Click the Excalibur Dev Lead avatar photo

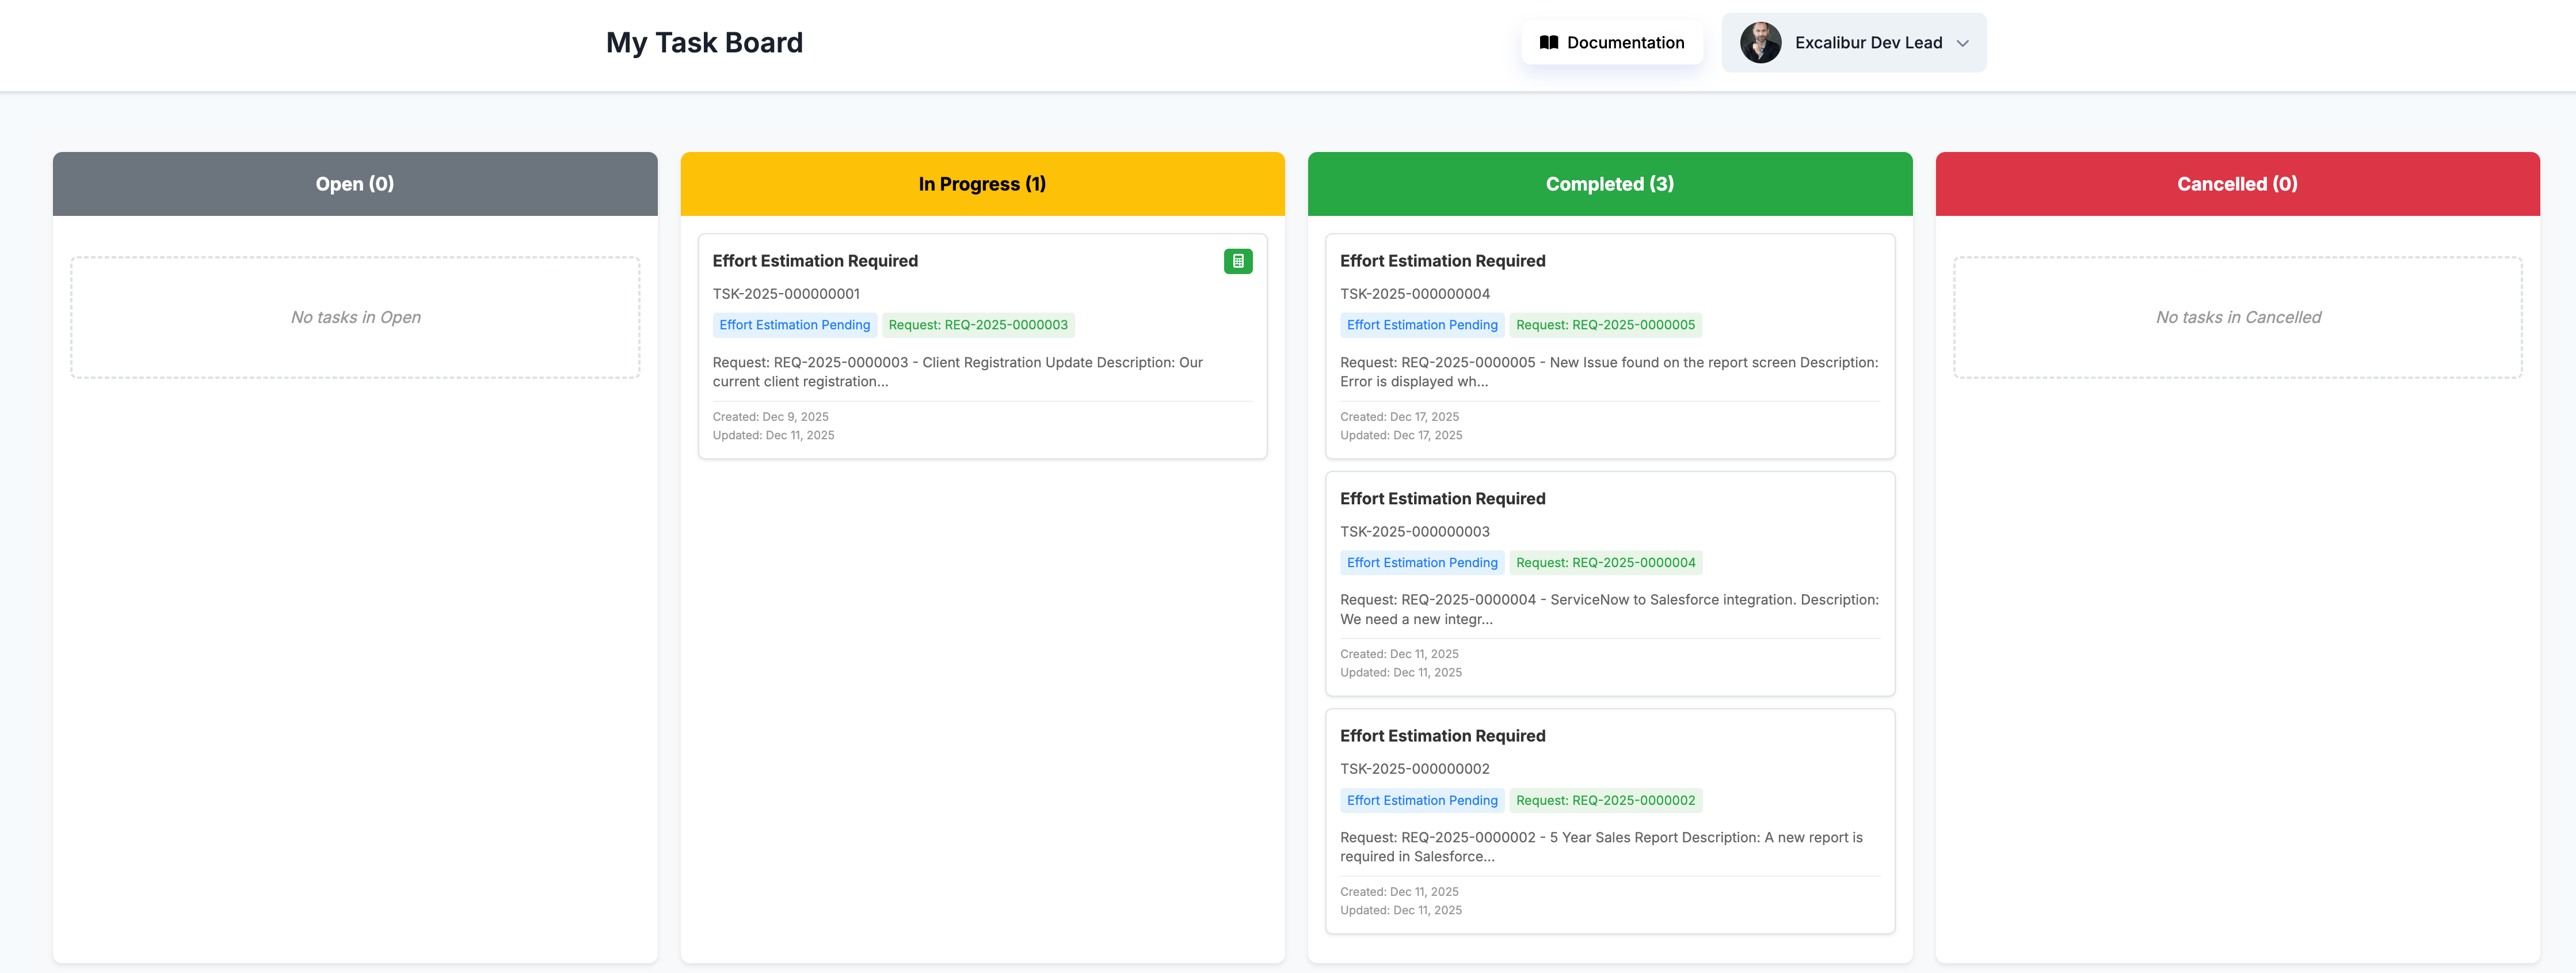click(x=1760, y=43)
